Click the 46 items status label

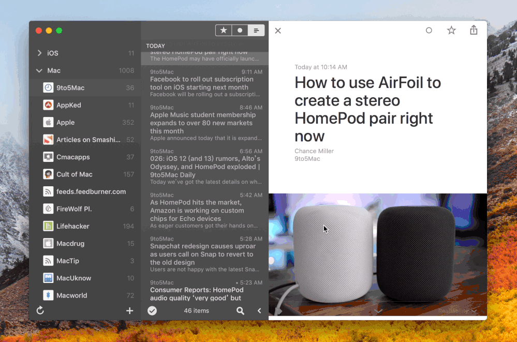pos(197,310)
